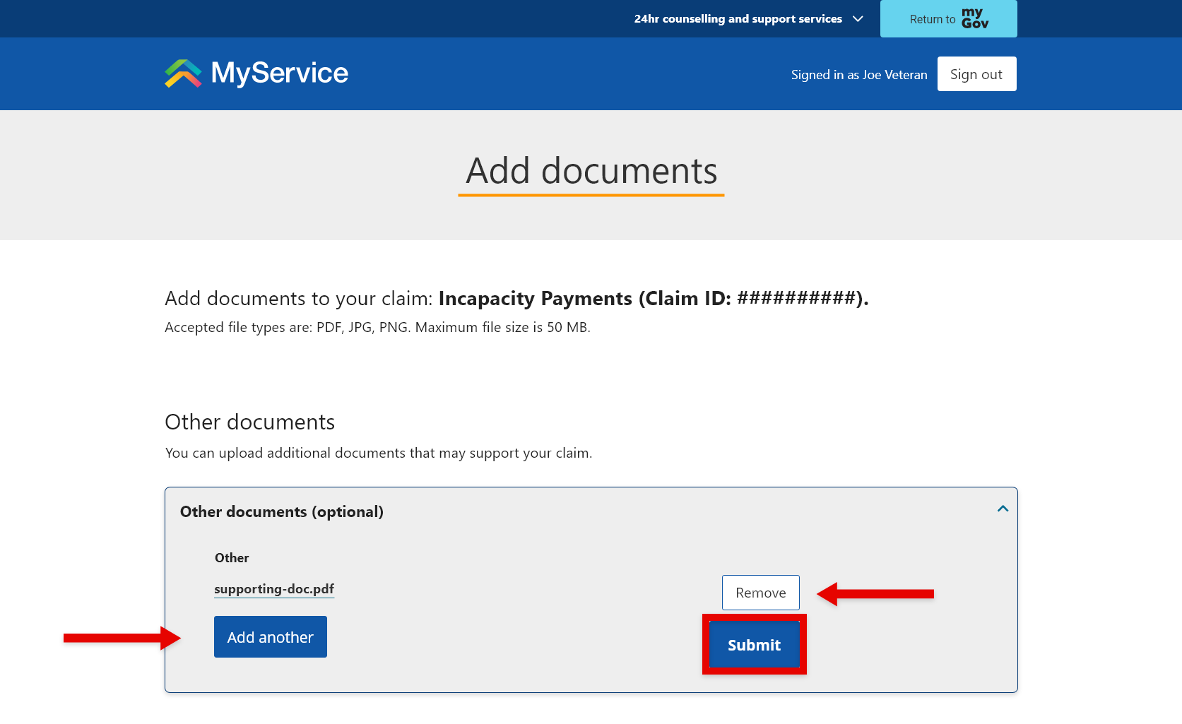
Task: Click Add another to upload more documents
Action: [x=270, y=636]
